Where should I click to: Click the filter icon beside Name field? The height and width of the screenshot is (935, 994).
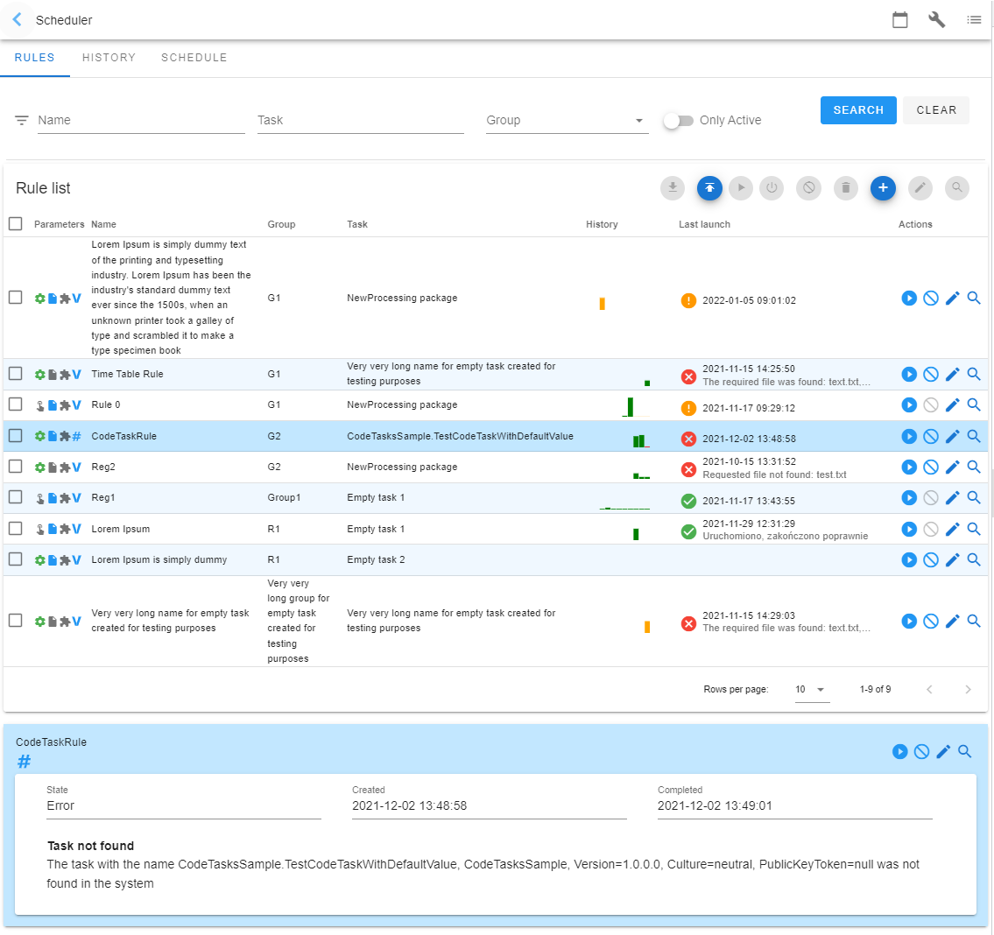click(22, 121)
